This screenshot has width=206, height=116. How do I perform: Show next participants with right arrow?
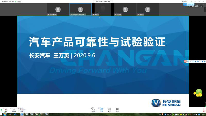(x=205, y=10)
